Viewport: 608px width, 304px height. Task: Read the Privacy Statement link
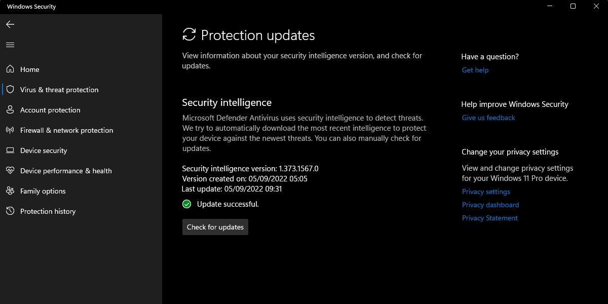coord(490,218)
